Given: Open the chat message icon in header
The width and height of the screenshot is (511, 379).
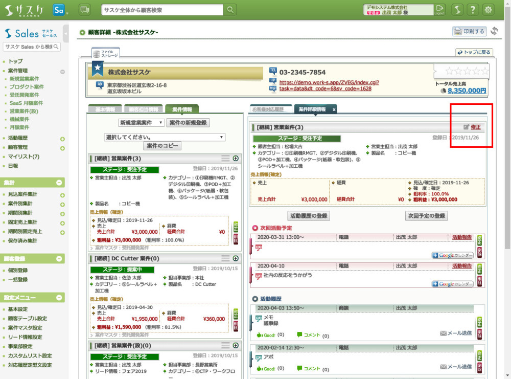Looking at the screenshot, I should (85, 10).
